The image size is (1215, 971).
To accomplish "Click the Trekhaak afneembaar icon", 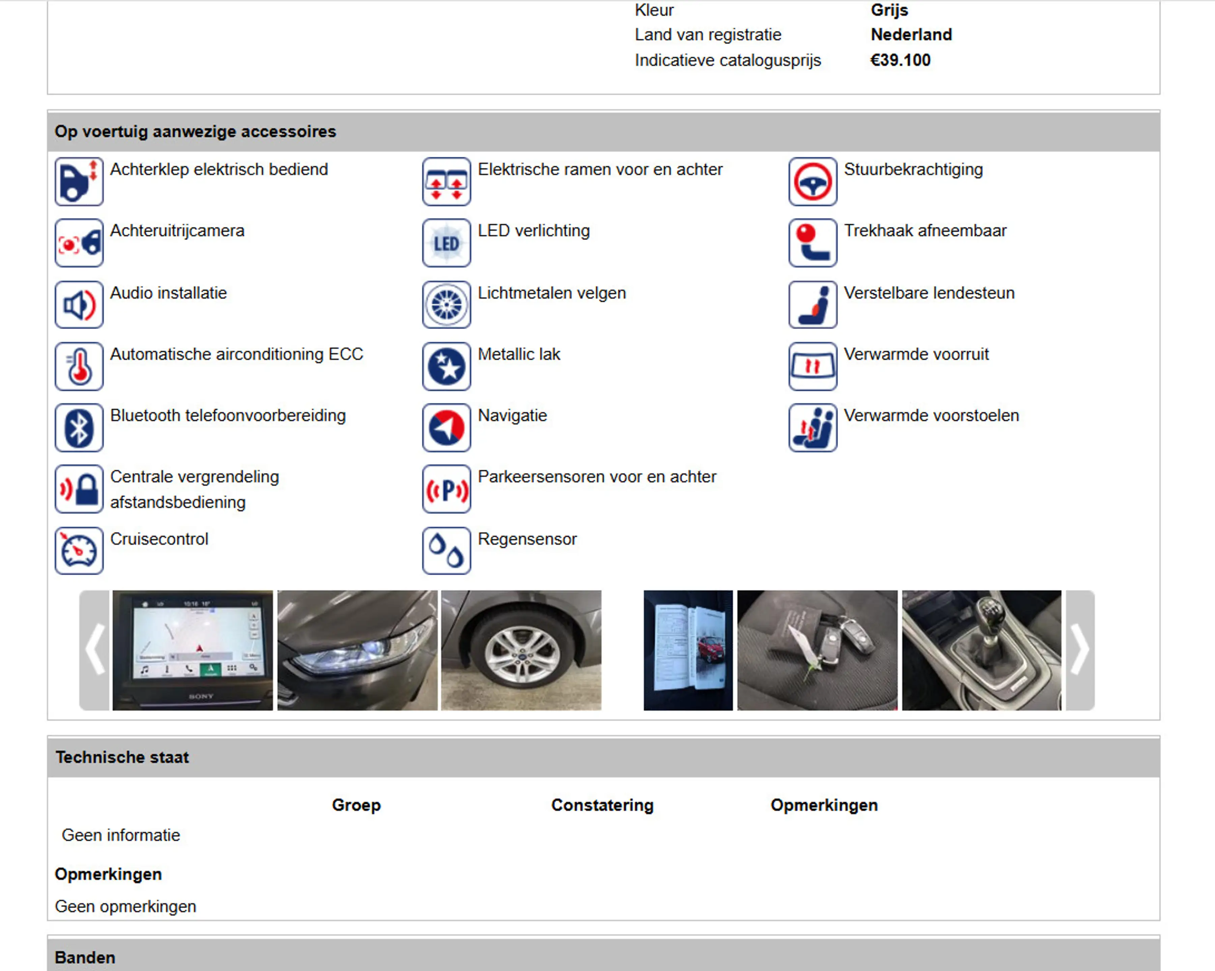I will tap(813, 243).
